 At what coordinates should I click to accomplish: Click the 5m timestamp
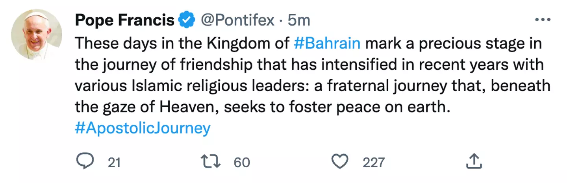pos(299,20)
